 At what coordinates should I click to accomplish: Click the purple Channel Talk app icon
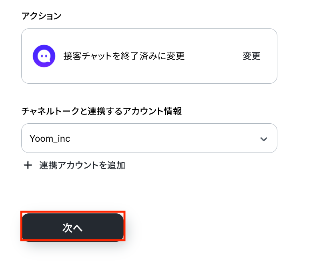pos(44,56)
